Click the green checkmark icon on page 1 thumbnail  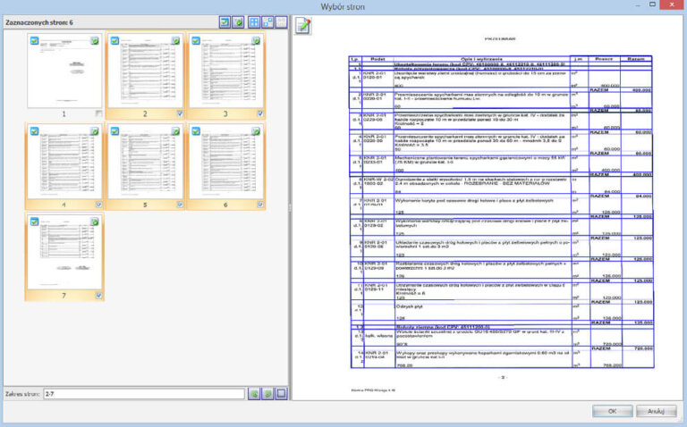click(95, 41)
